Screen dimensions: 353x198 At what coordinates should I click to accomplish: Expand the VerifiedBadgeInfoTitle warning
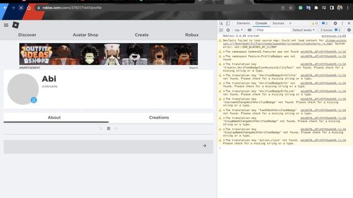click(x=224, y=75)
